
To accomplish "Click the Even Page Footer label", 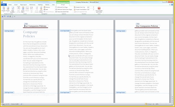I will (x=65, y=93).
